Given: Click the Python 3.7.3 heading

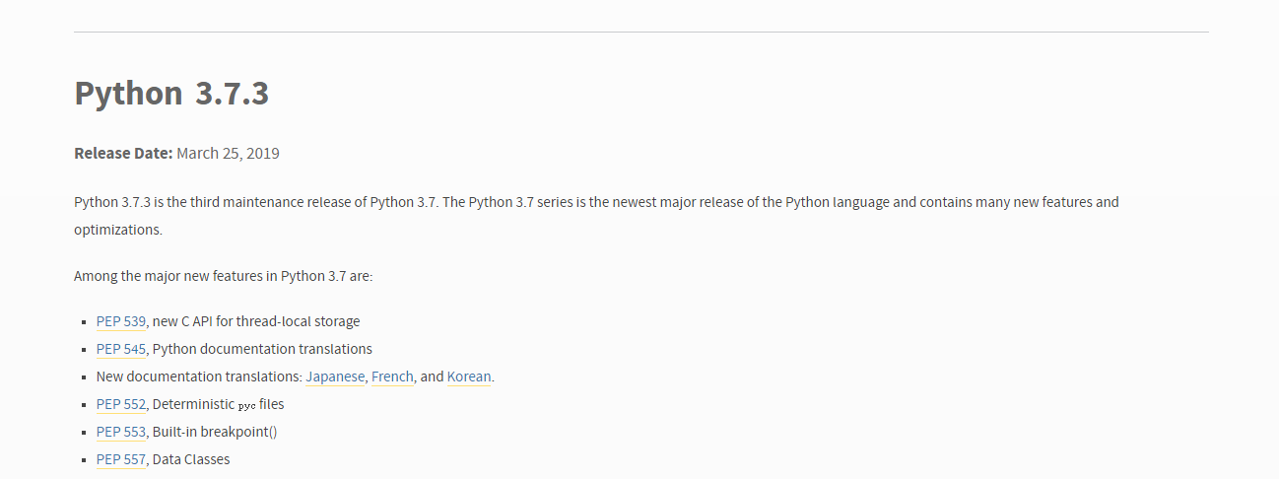Looking at the screenshot, I should [x=171, y=94].
